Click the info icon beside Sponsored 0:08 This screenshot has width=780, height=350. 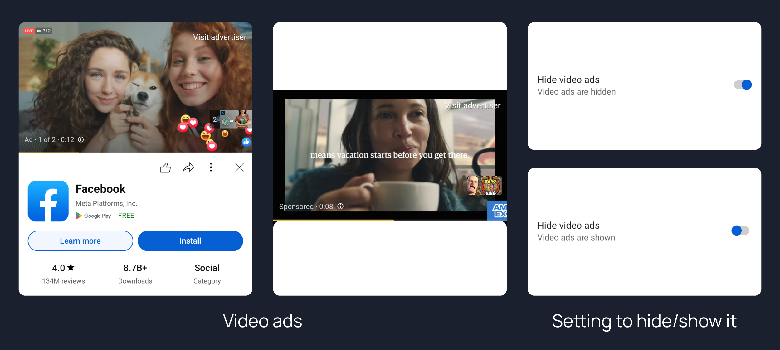[x=340, y=206]
